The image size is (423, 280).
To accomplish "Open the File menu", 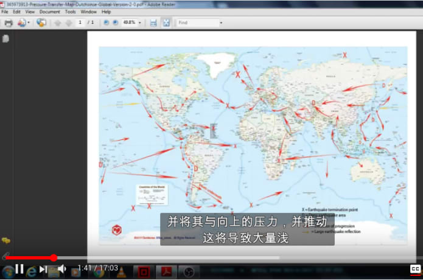I will [x=5, y=12].
